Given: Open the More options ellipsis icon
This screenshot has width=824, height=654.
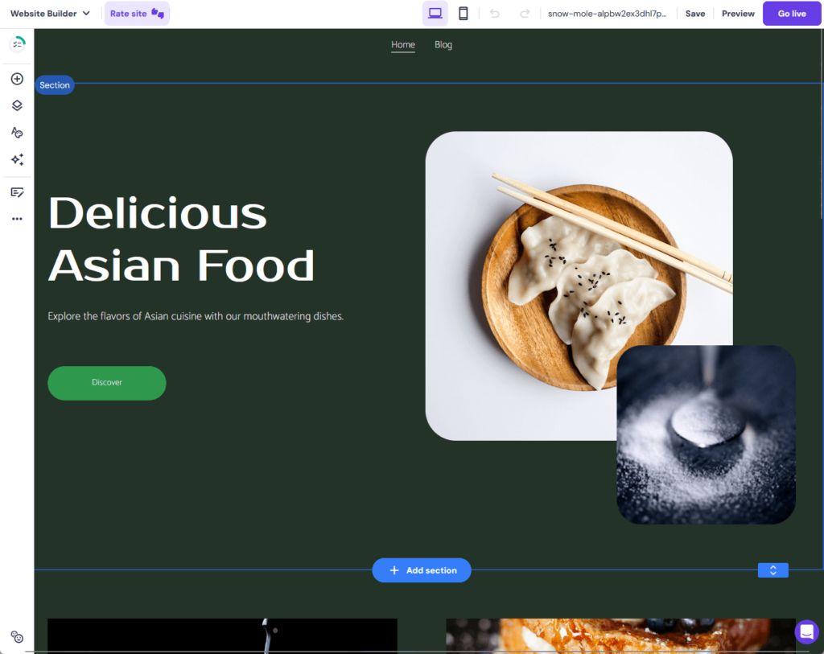Looking at the screenshot, I should pos(18,219).
